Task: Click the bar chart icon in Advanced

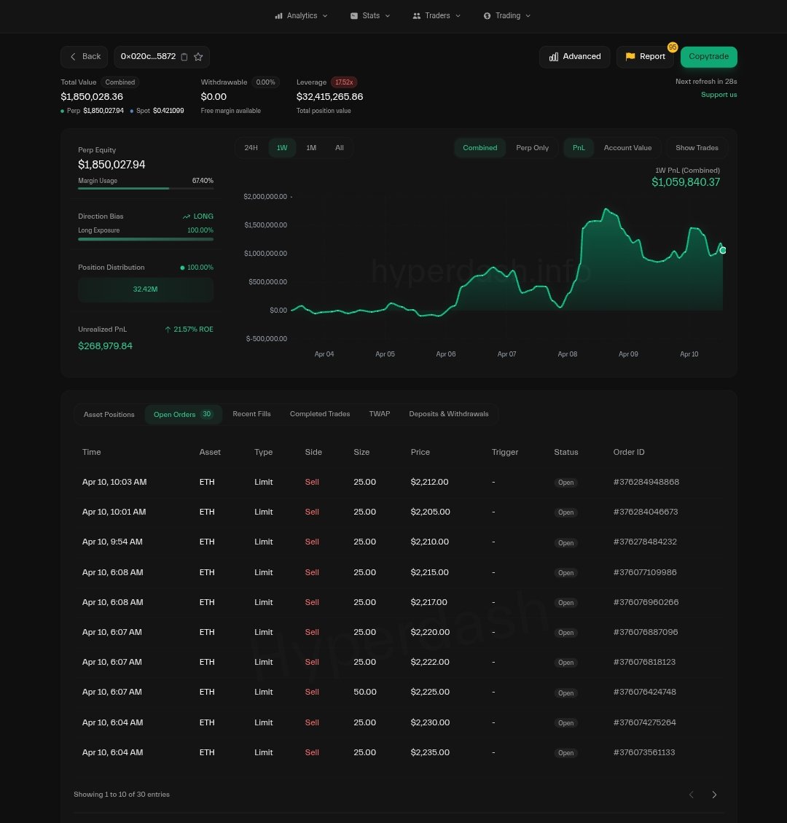Action: (x=554, y=57)
